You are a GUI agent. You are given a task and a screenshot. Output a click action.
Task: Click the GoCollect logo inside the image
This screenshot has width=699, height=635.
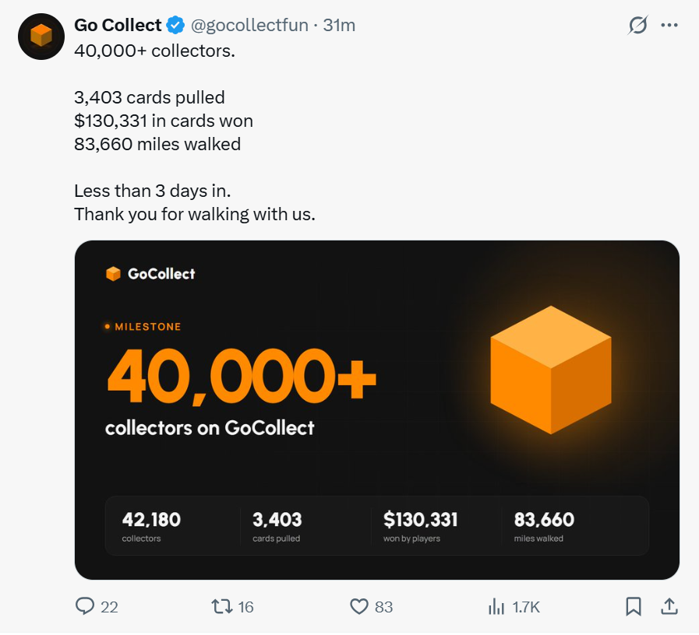(x=150, y=274)
